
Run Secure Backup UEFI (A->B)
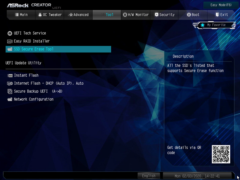pos(38,91)
